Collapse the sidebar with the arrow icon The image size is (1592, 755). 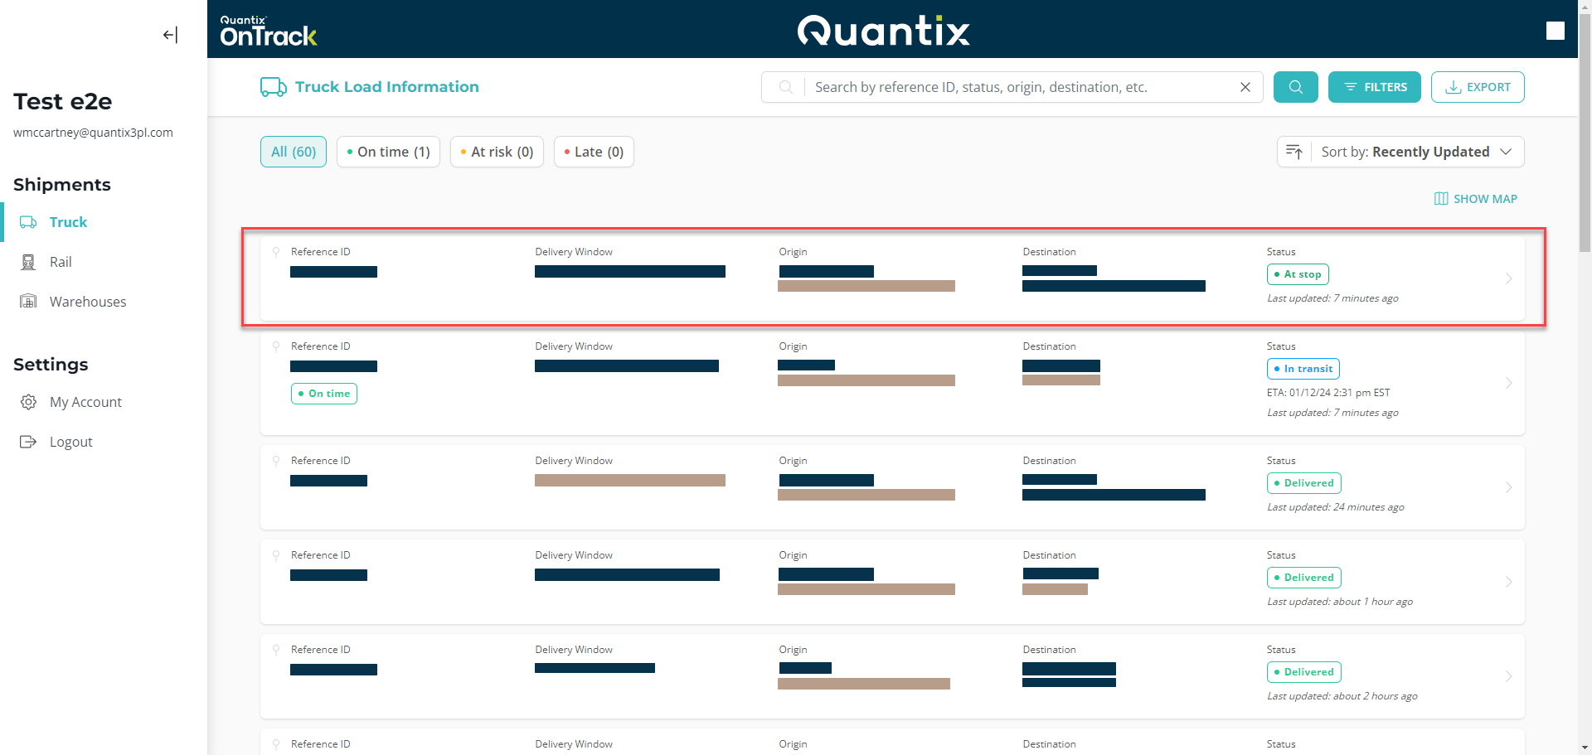(170, 35)
